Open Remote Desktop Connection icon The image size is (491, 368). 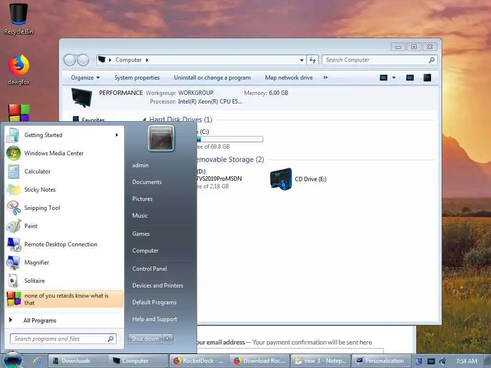click(13, 244)
